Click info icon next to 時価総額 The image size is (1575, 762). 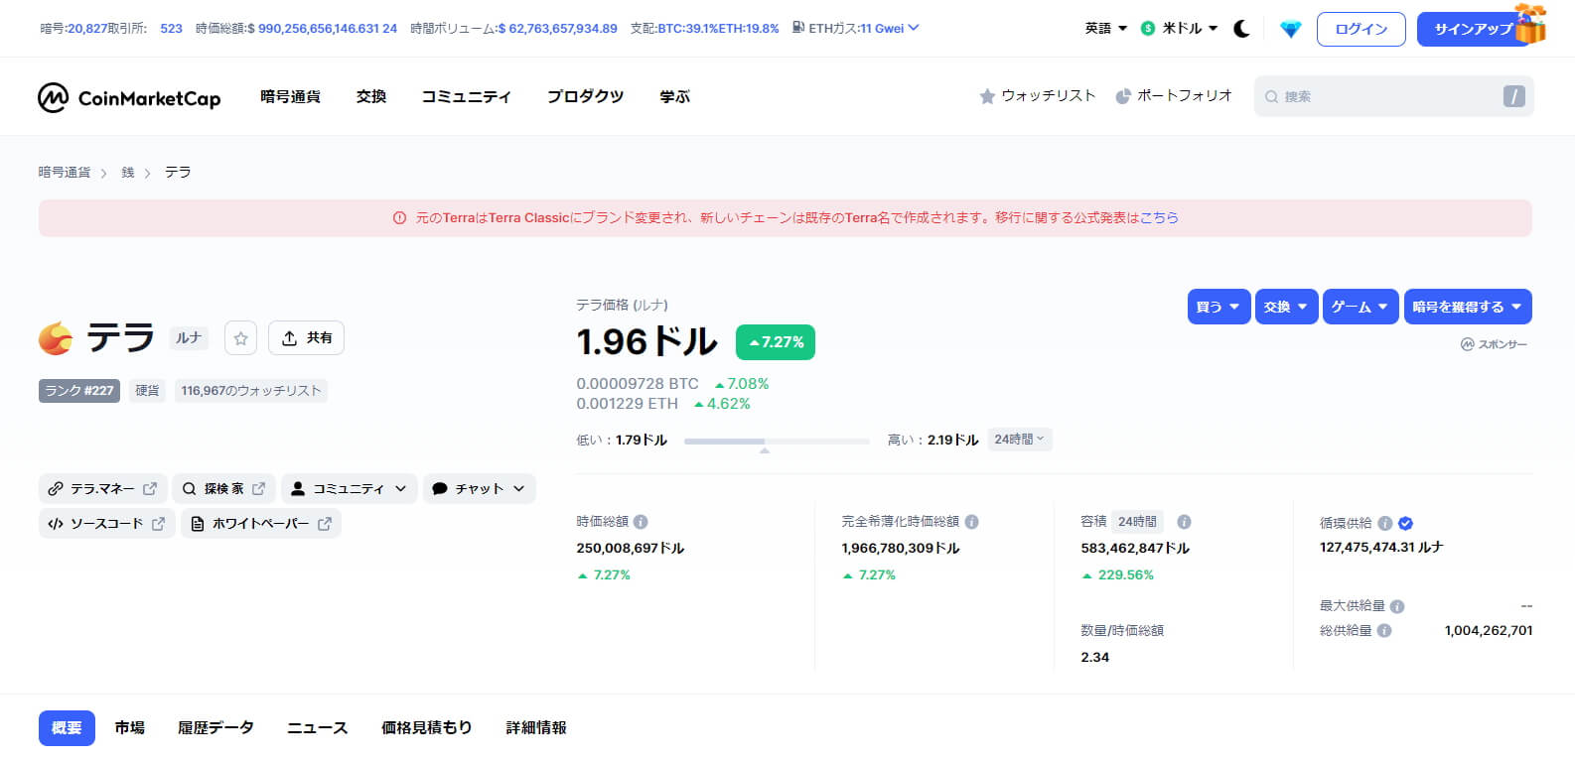(641, 522)
